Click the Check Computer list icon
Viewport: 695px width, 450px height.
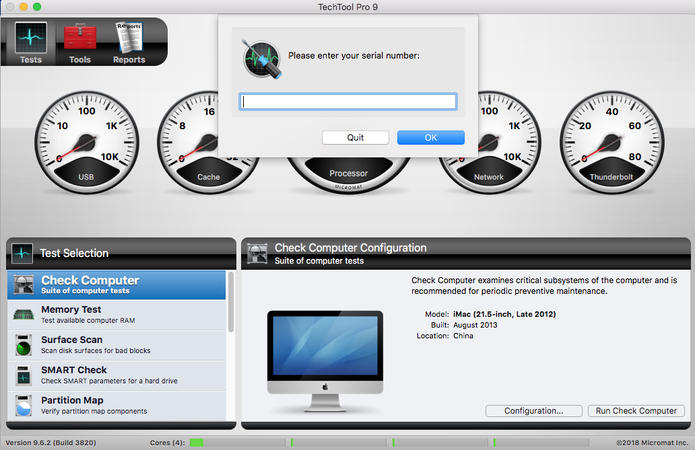pyautogui.click(x=24, y=285)
